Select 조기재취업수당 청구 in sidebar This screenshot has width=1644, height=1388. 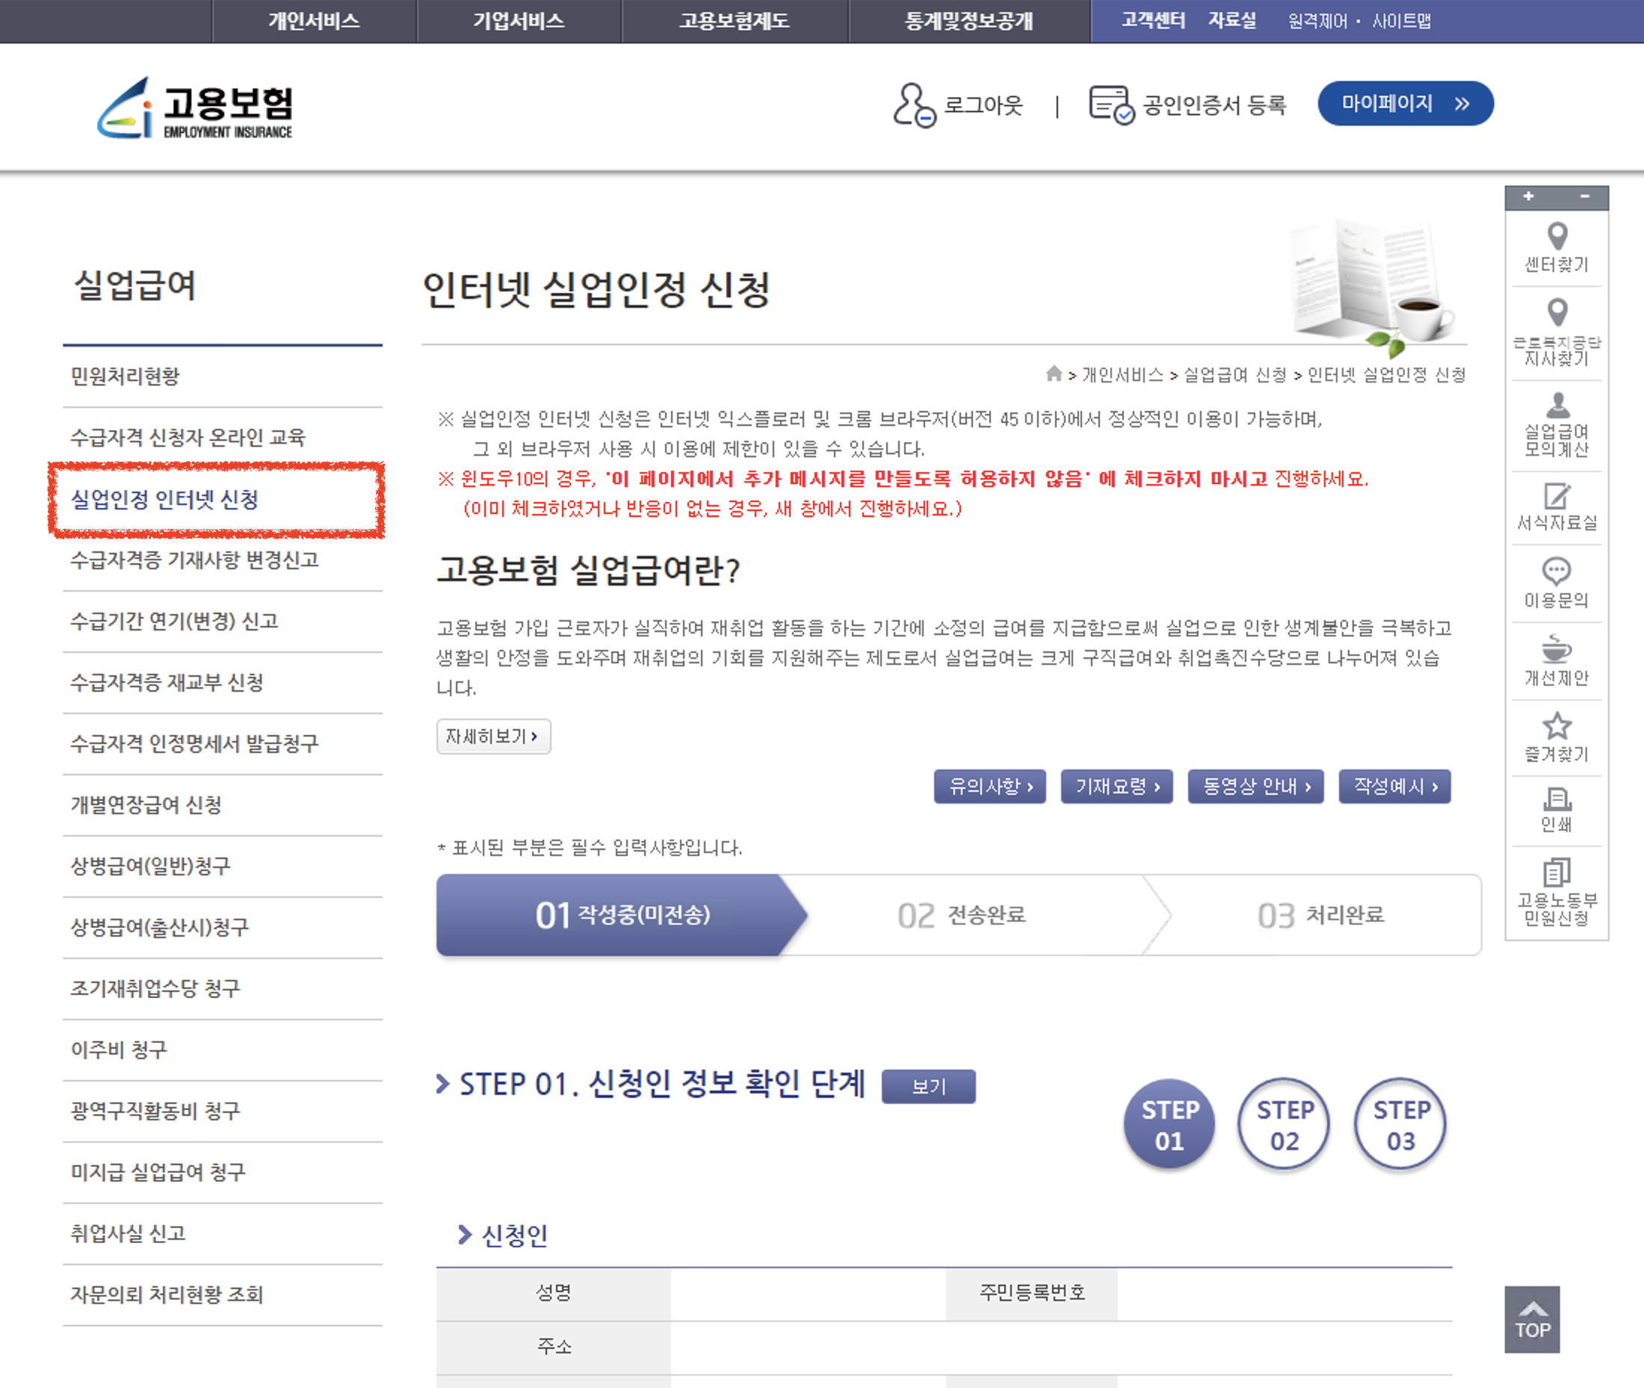(x=156, y=988)
